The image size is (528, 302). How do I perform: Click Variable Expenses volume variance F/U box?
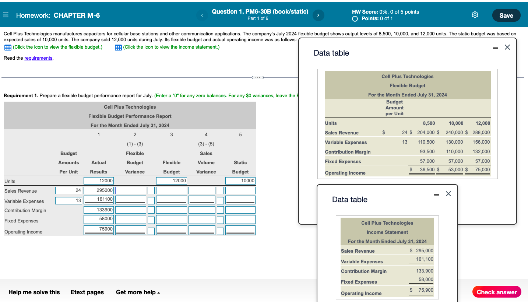[x=220, y=201]
